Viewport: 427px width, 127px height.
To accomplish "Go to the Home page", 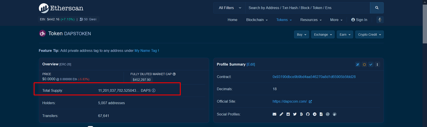I will [233, 20].
